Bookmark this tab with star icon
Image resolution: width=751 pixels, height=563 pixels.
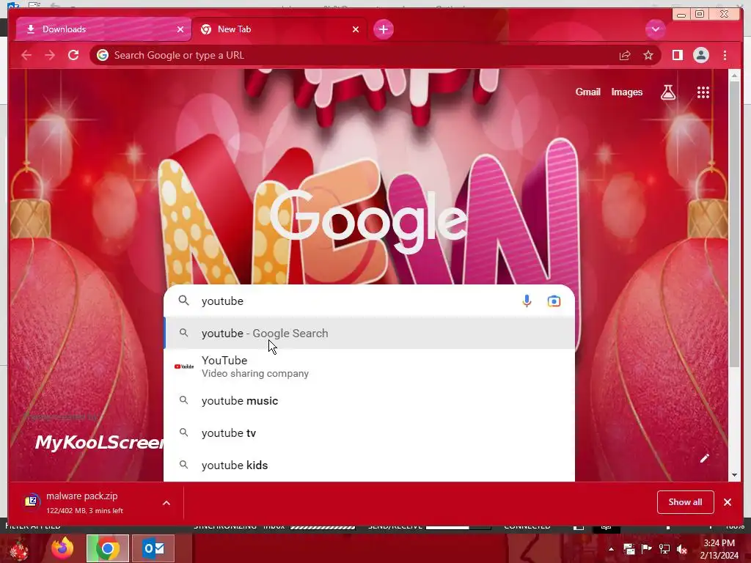[648, 56]
